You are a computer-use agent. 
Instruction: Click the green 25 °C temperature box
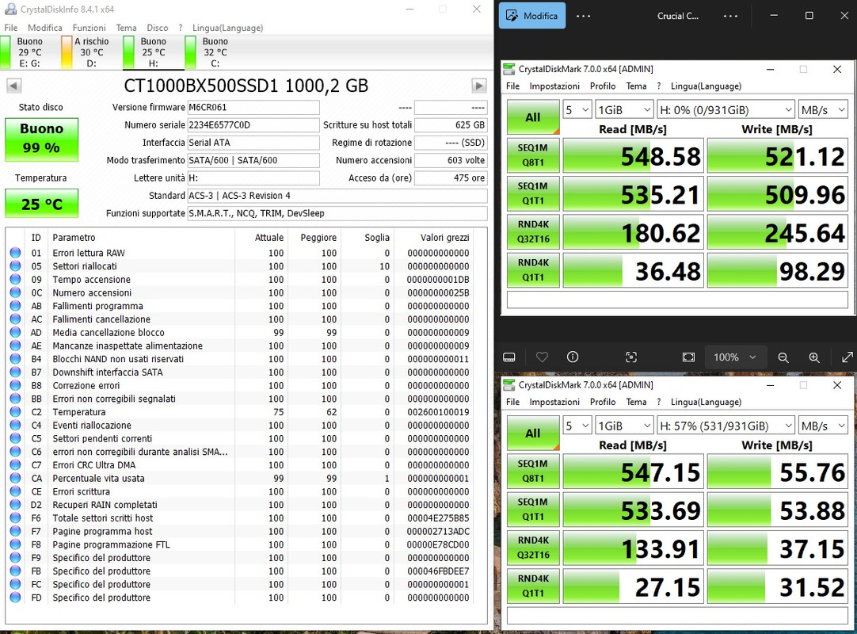click(41, 204)
